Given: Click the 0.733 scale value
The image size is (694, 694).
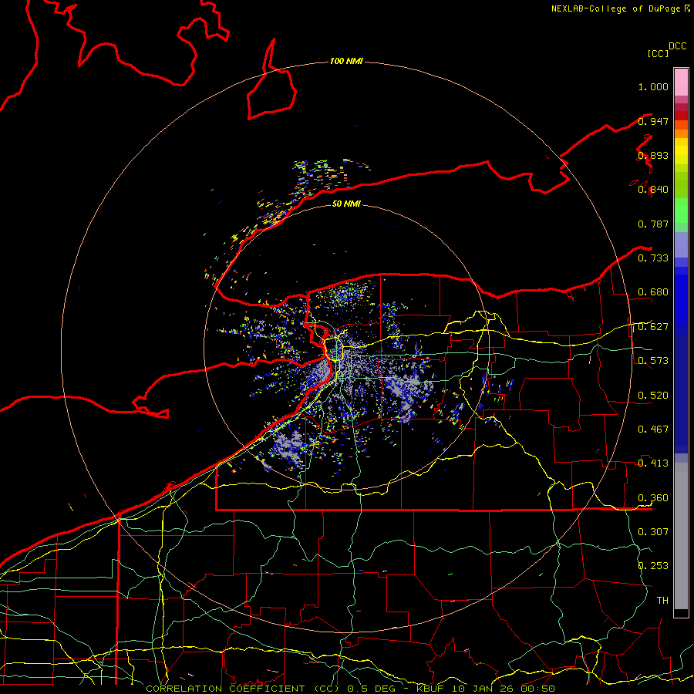Looking at the screenshot, I should [653, 258].
